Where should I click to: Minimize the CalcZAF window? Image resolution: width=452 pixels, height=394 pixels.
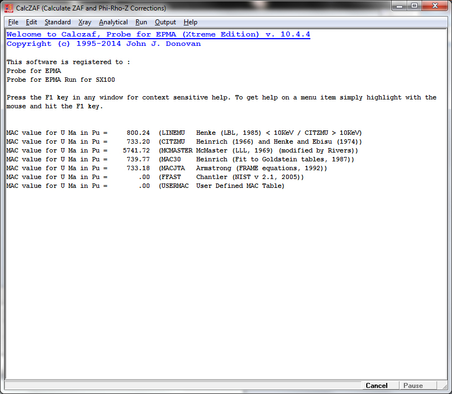(x=399, y=6)
